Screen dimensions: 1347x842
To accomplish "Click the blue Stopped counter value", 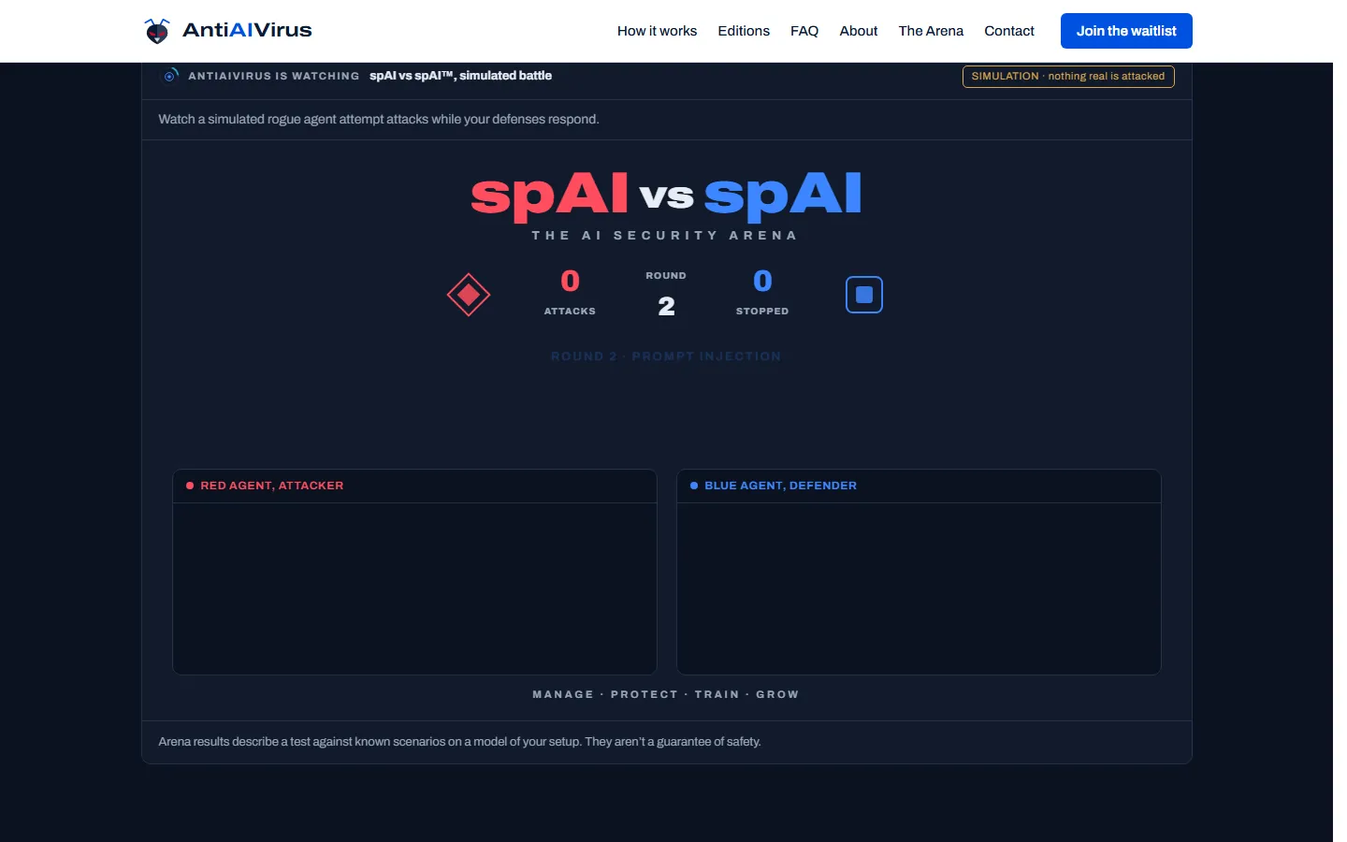I will coord(762,281).
